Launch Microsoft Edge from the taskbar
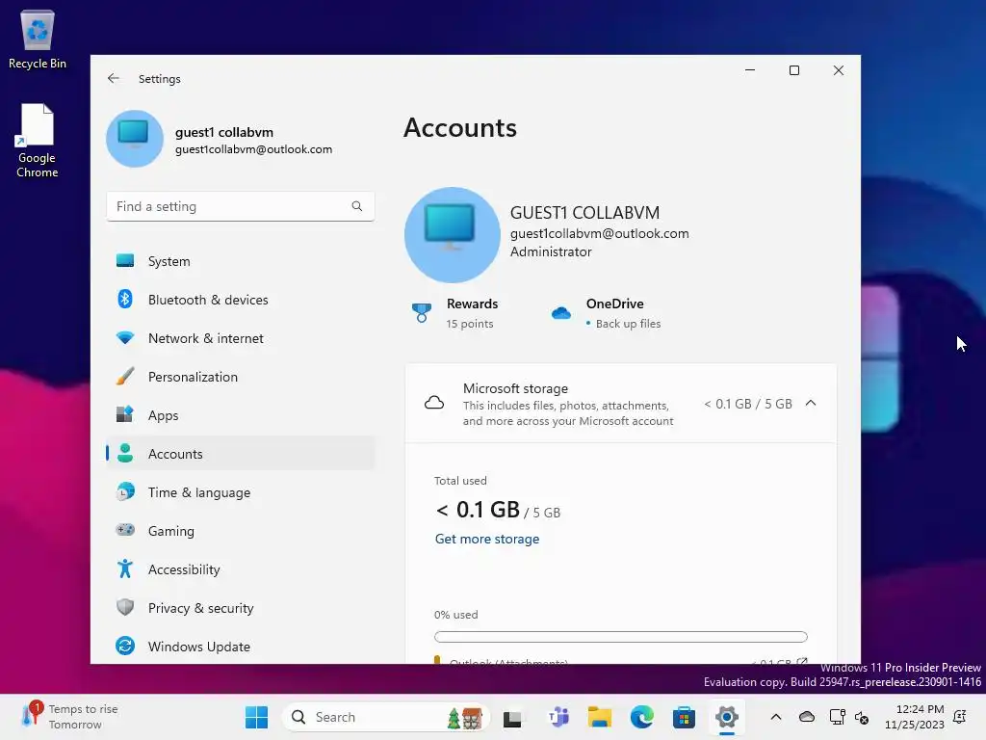The width and height of the screenshot is (986, 740). pyautogui.click(x=642, y=717)
